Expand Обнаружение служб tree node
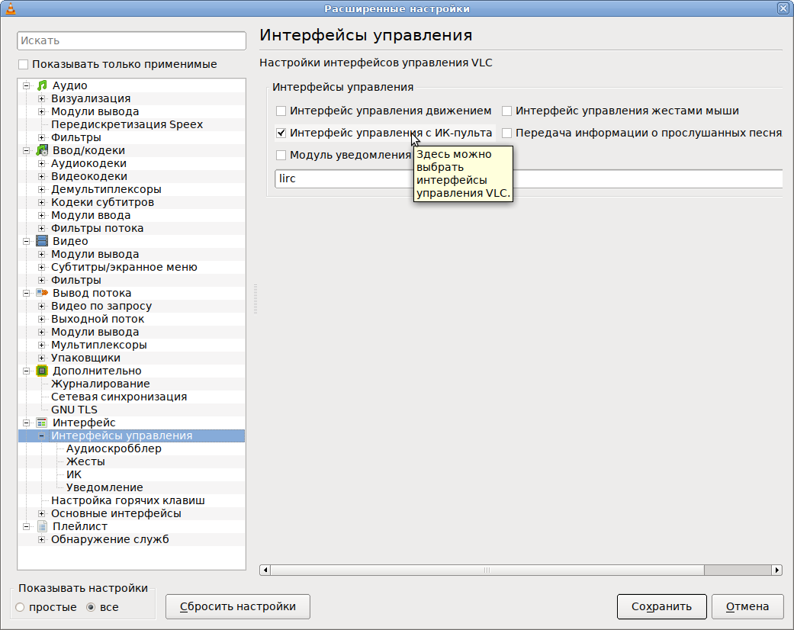794x630 pixels. (41, 539)
